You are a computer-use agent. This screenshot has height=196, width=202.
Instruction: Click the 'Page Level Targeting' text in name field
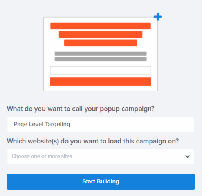pos(42,124)
